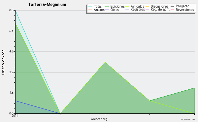Select the Anexos legend entry

(96, 10)
